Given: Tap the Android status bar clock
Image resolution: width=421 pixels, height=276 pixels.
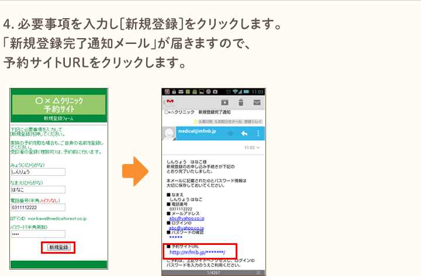Looking at the screenshot, I should click(x=257, y=92).
